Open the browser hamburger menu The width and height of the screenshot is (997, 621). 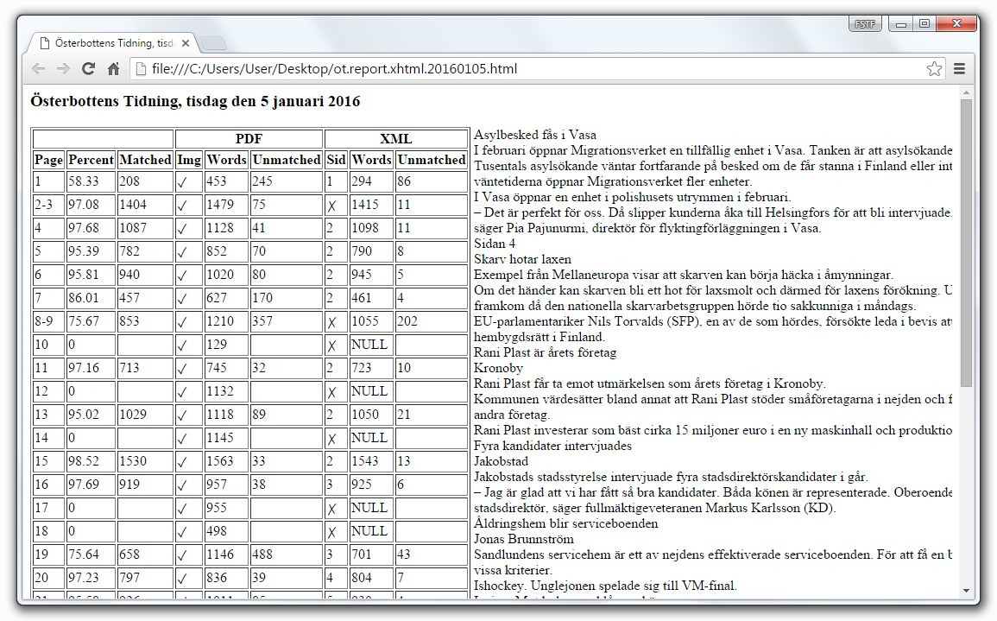[959, 68]
